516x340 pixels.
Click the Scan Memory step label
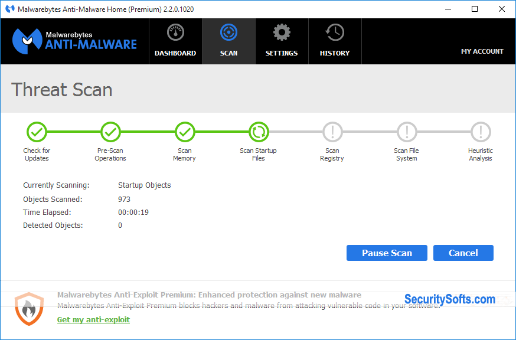[184, 155]
